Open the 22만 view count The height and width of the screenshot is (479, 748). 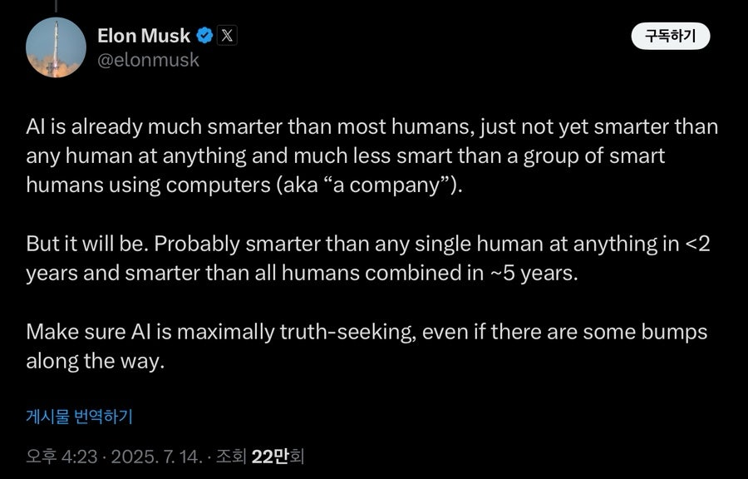tap(270, 457)
